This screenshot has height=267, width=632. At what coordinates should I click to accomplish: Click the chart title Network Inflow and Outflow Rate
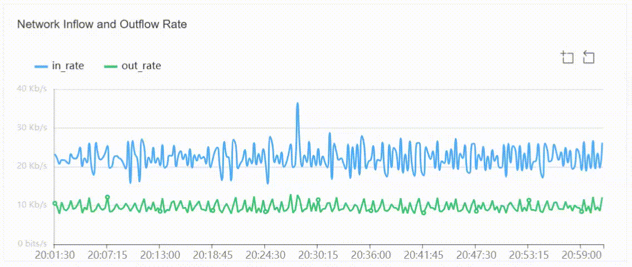(x=102, y=24)
